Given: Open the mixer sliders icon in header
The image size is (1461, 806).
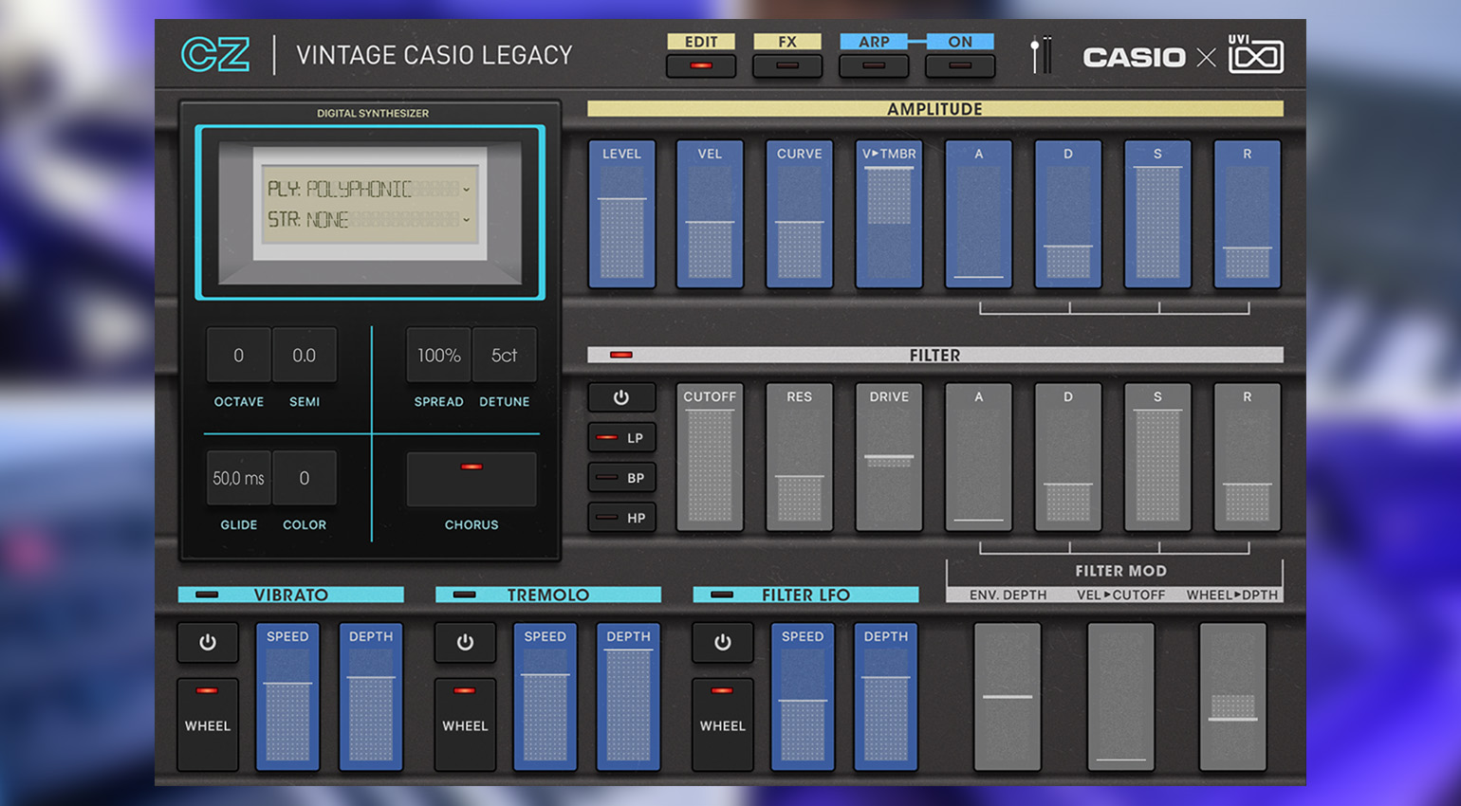Looking at the screenshot, I should point(1041,56).
